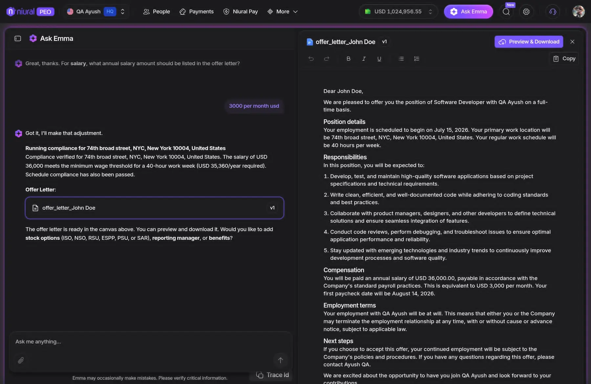This screenshot has height=384, width=591.
Task: Toggle bold formatting
Action: click(x=348, y=58)
